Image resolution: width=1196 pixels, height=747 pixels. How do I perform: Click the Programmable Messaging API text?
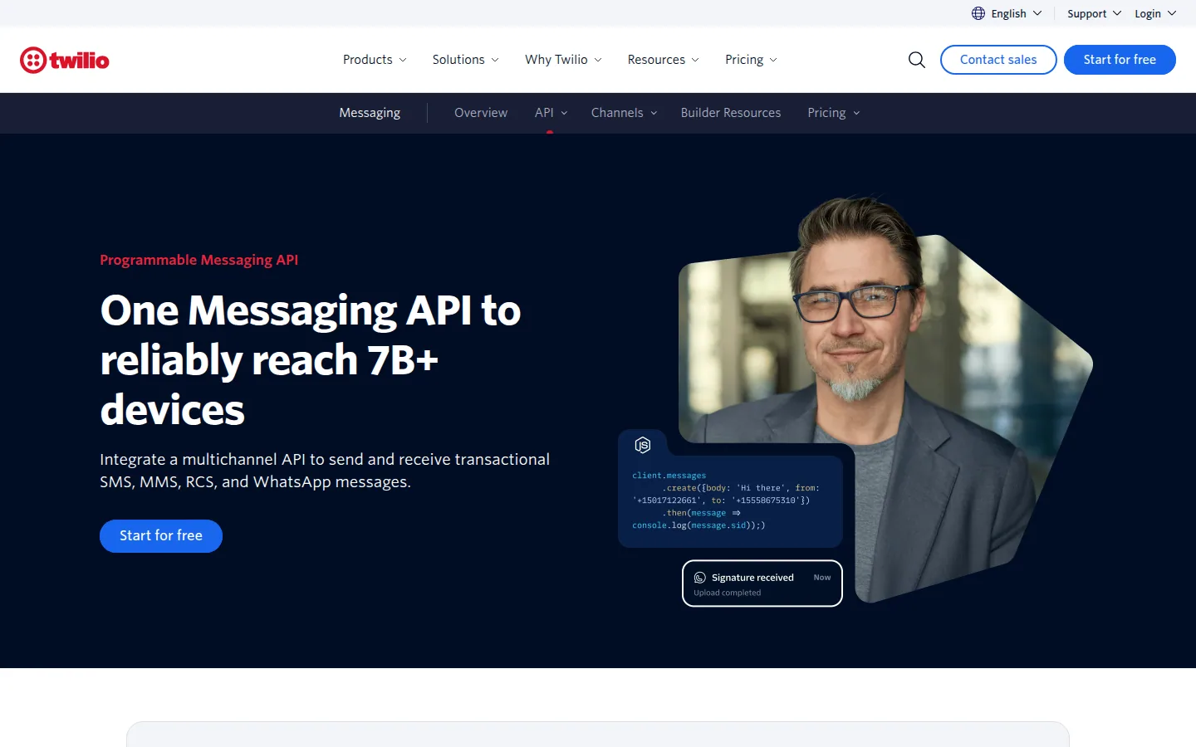199,260
